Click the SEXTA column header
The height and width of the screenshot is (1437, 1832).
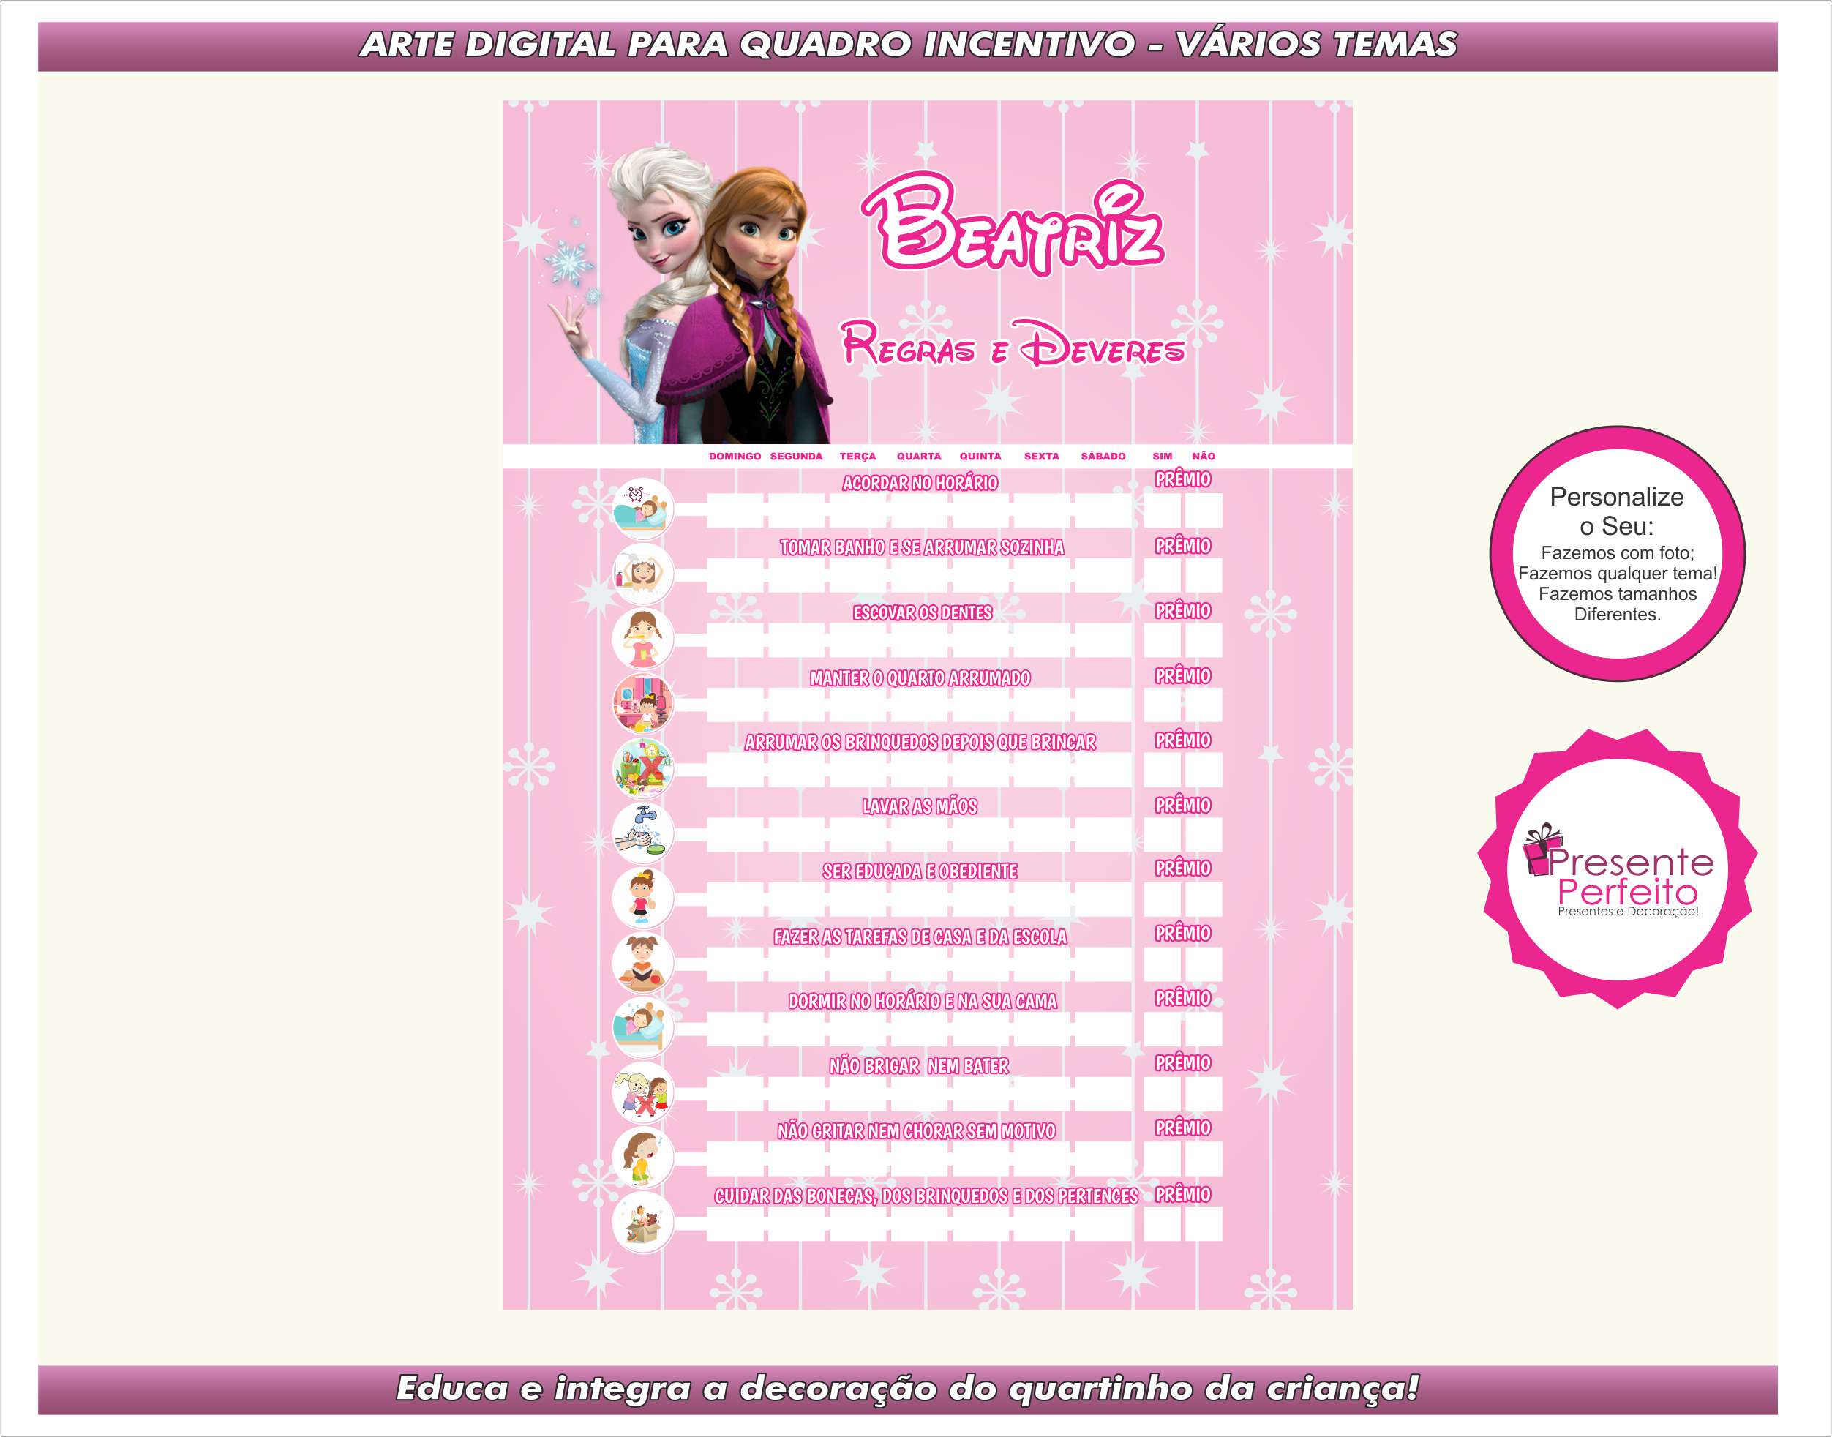click(x=1041, y=456)
